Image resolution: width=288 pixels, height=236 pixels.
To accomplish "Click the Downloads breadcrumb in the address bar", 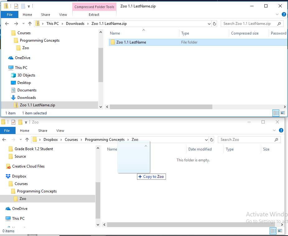I will (x=75, y=24).
